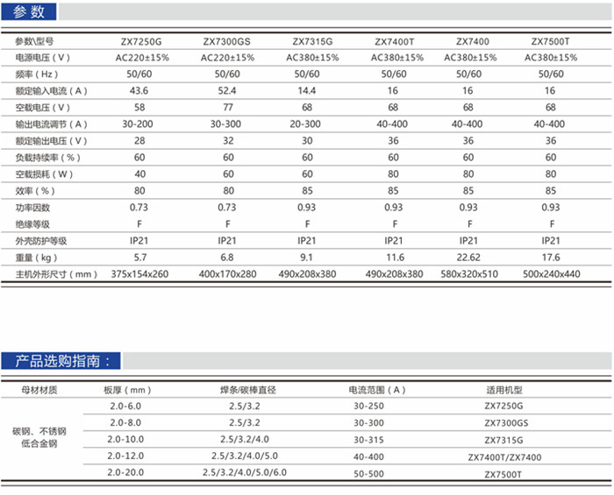Screen dimensions: 614x495
Task: Select the 主机外形尺寸（mm）row label
Action: 56,274
